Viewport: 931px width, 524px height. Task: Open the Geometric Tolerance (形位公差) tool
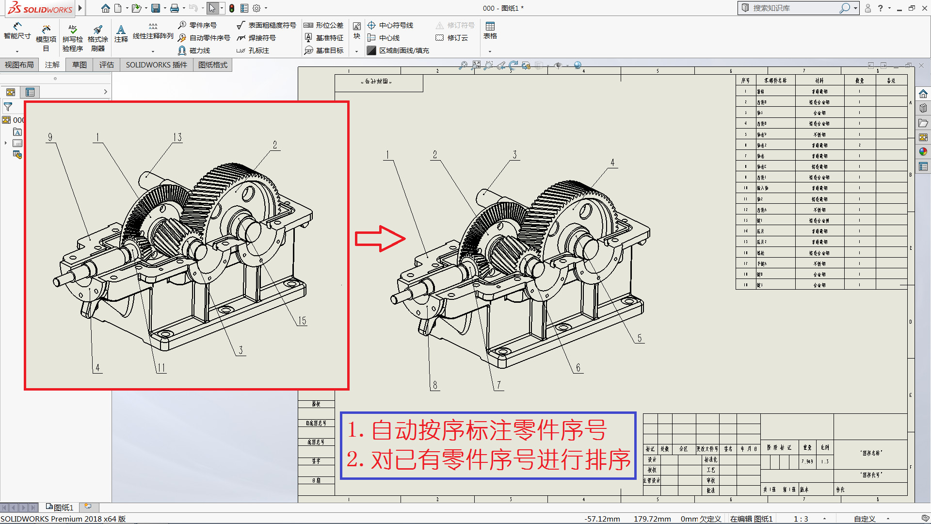click(x=323, y=25)
